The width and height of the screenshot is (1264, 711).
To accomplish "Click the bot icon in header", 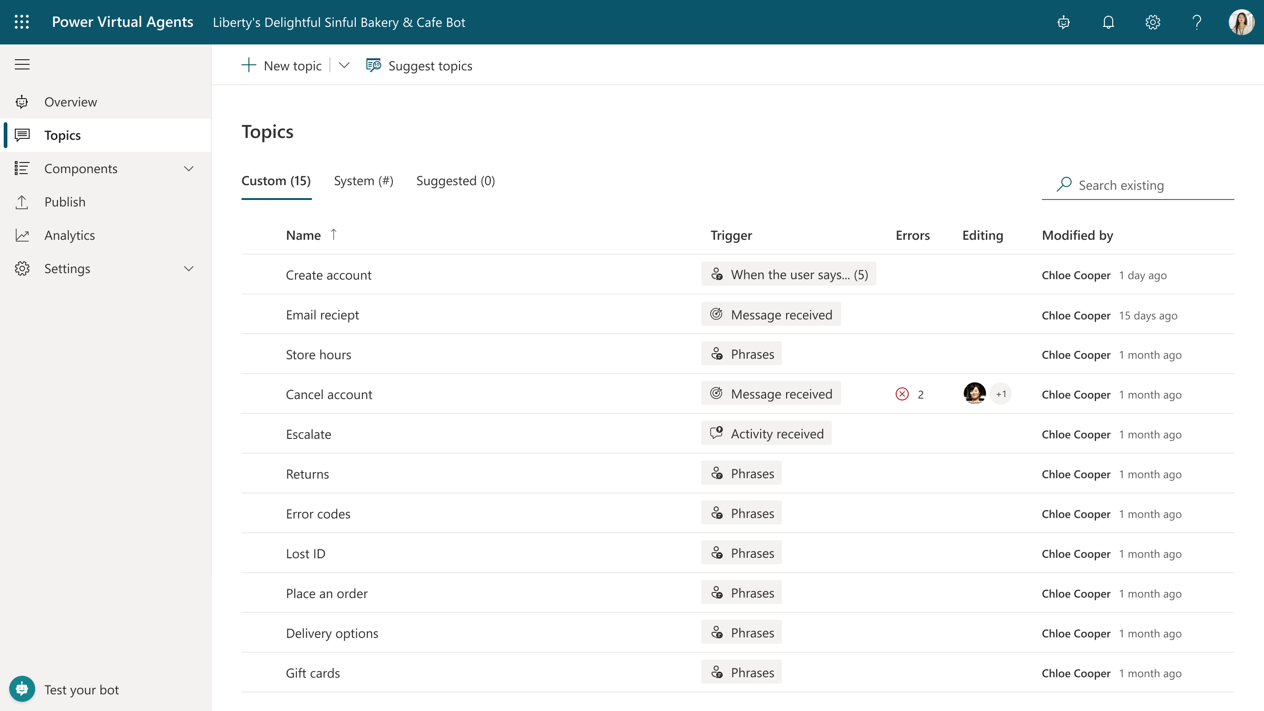I will 1063,22.
